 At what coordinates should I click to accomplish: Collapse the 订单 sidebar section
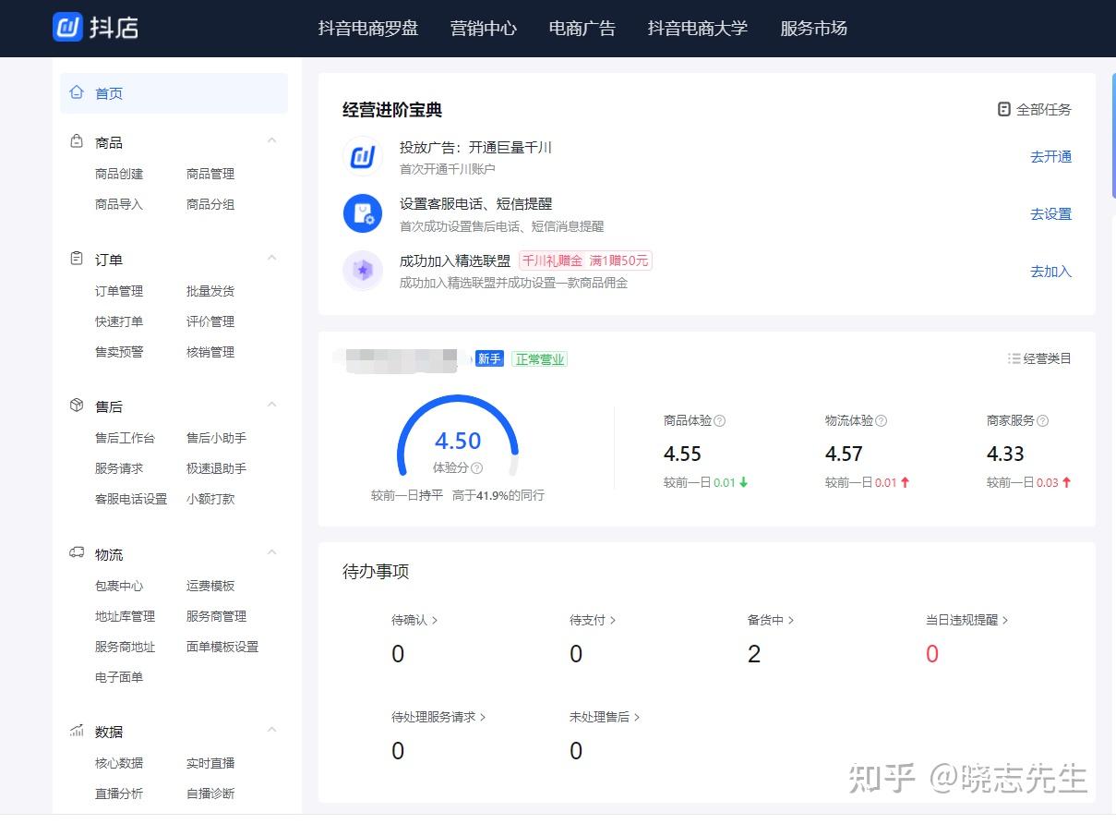[x=271, y=258]
